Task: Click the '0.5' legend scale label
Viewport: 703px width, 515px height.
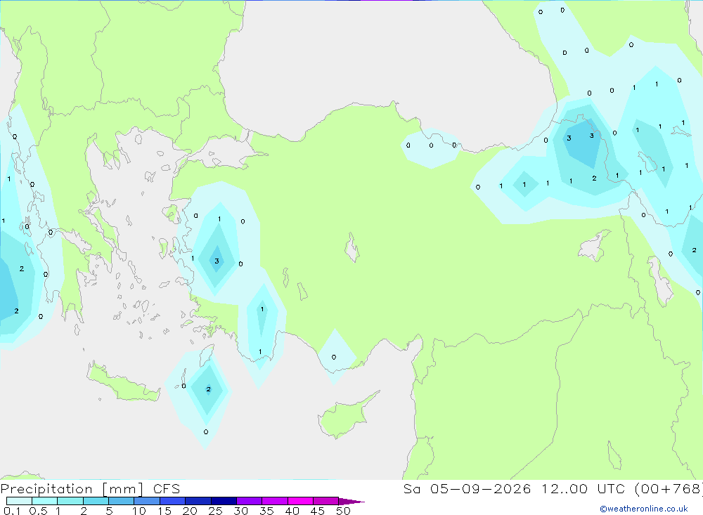Action: [x=38, y=511]
